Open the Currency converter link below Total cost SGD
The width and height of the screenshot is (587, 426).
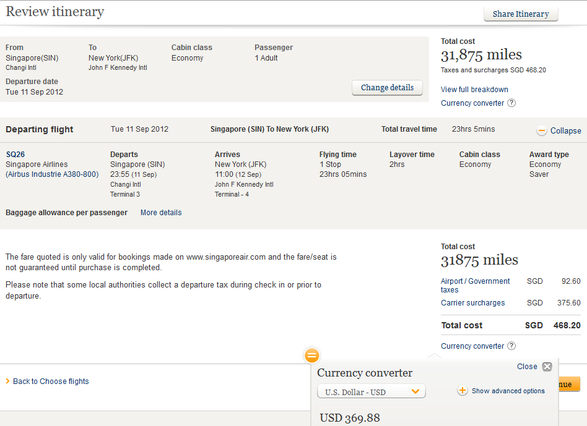(x=472, y=346)
